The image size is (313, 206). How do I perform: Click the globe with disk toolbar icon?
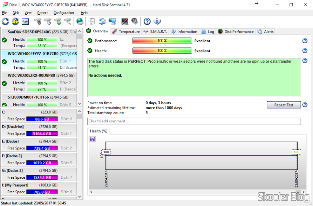pos(80,21)
